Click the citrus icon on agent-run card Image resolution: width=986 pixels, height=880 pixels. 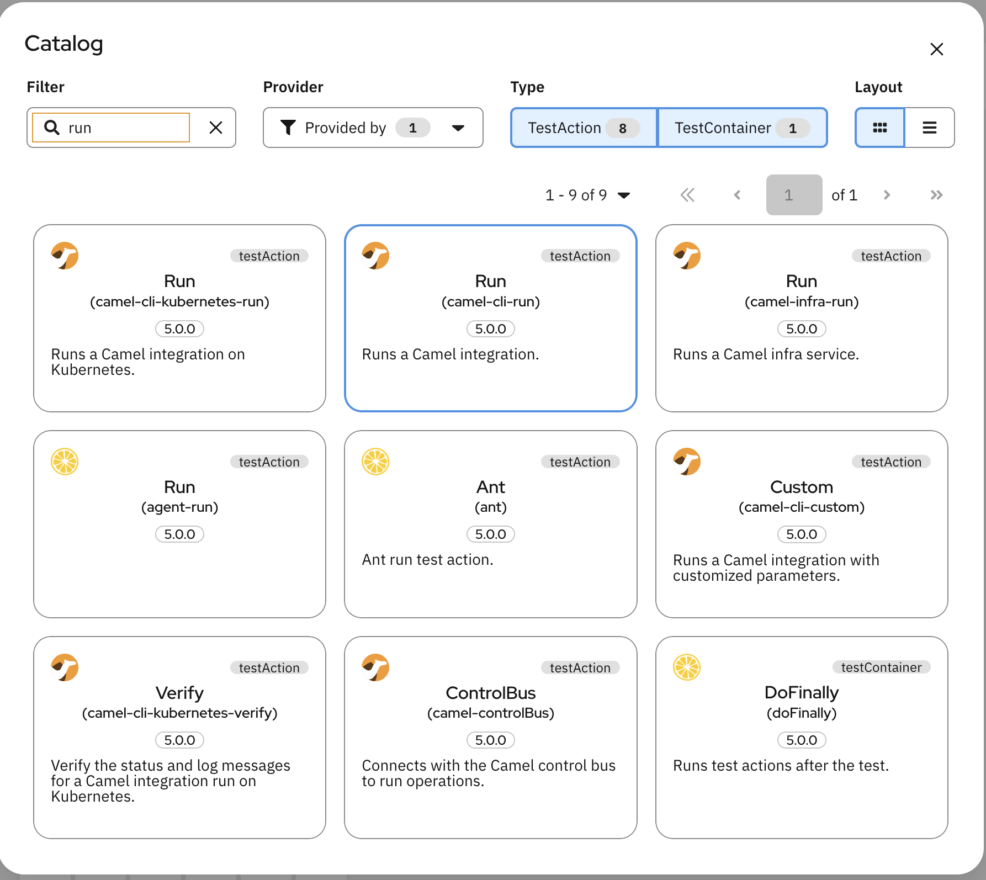click(x=65, y=462)
